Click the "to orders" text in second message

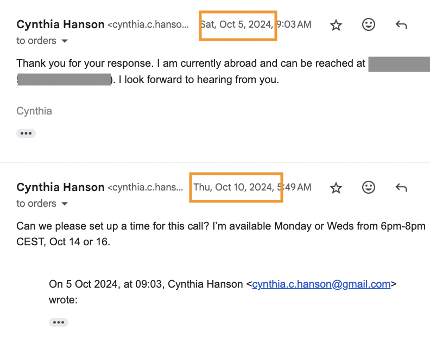[36, 204]
